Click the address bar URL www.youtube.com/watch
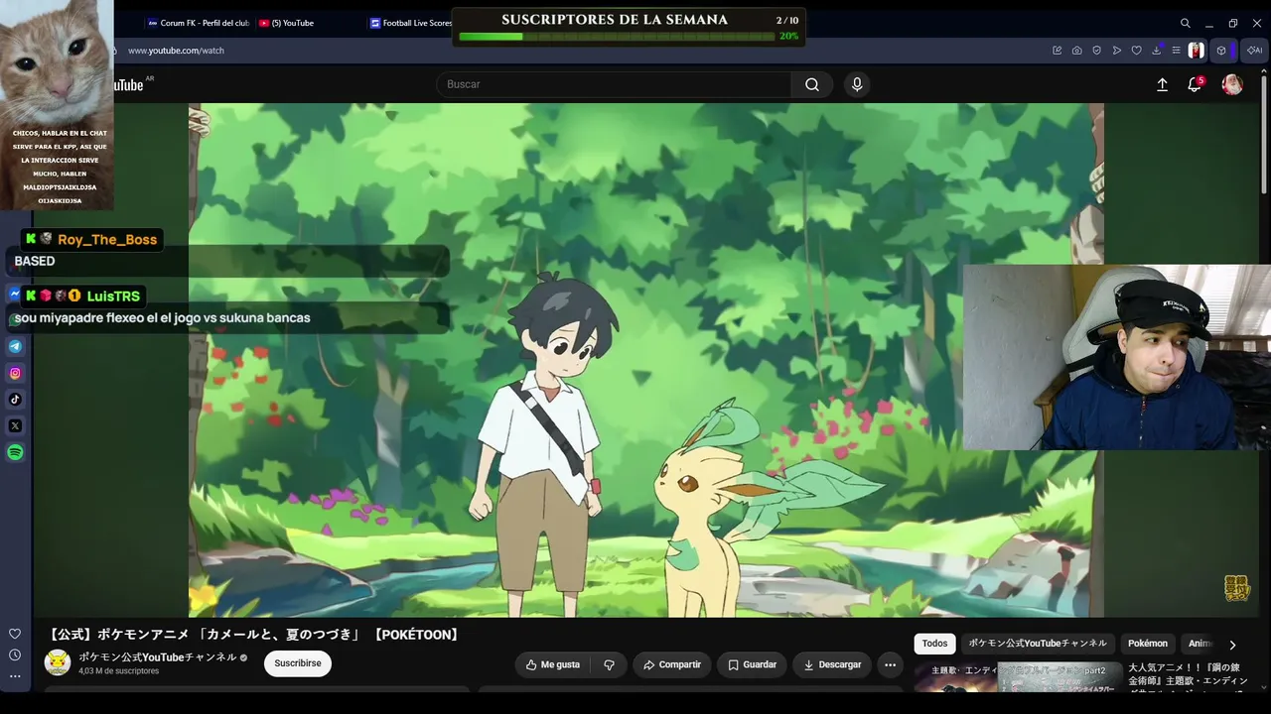 pos(176,51)
